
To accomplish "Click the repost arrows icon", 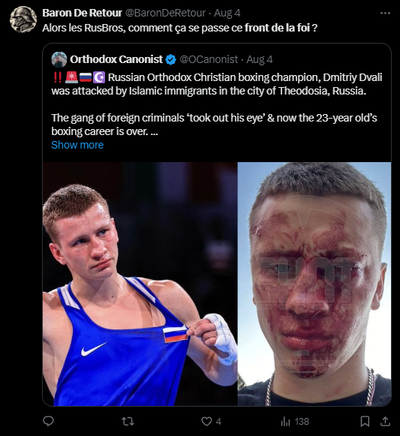I will (128, 422).
